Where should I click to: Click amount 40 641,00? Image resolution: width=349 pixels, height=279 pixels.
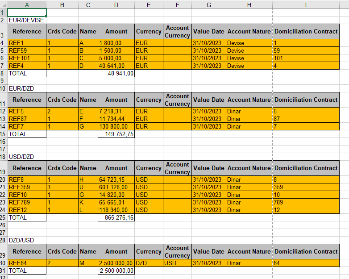coord(116,66)
